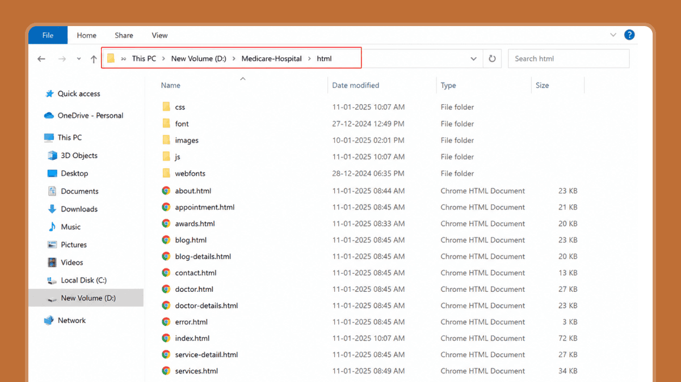Click Chrome icon beside index.html

(x=166, y=338)
